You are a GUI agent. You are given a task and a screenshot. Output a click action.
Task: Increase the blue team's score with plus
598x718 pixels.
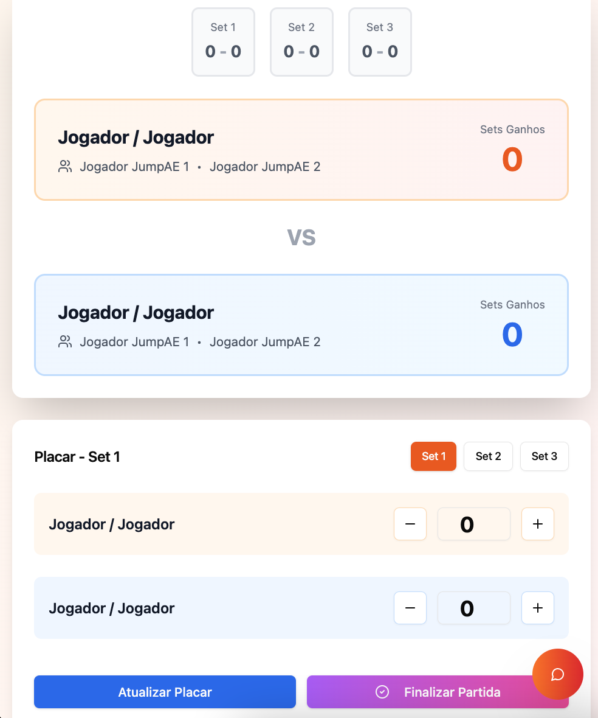[537, 608]
